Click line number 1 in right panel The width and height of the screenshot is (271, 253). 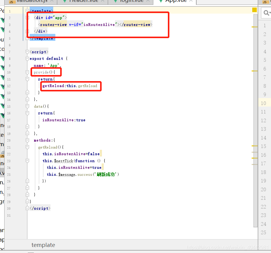tap(265, 26)
